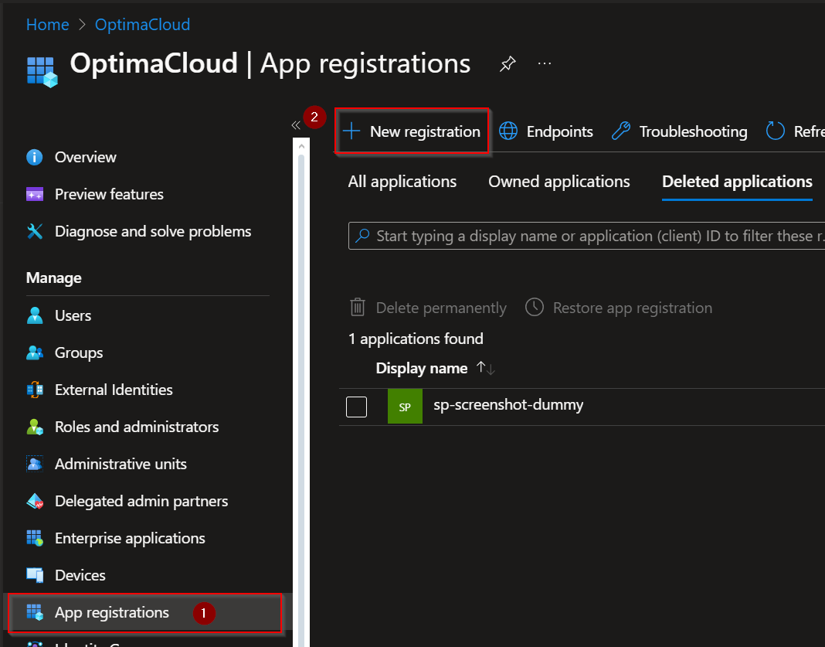Click the Diagnose and solve problems wrench icon
The width and height of the screenshot is (825, 647).
click(35, 231)
